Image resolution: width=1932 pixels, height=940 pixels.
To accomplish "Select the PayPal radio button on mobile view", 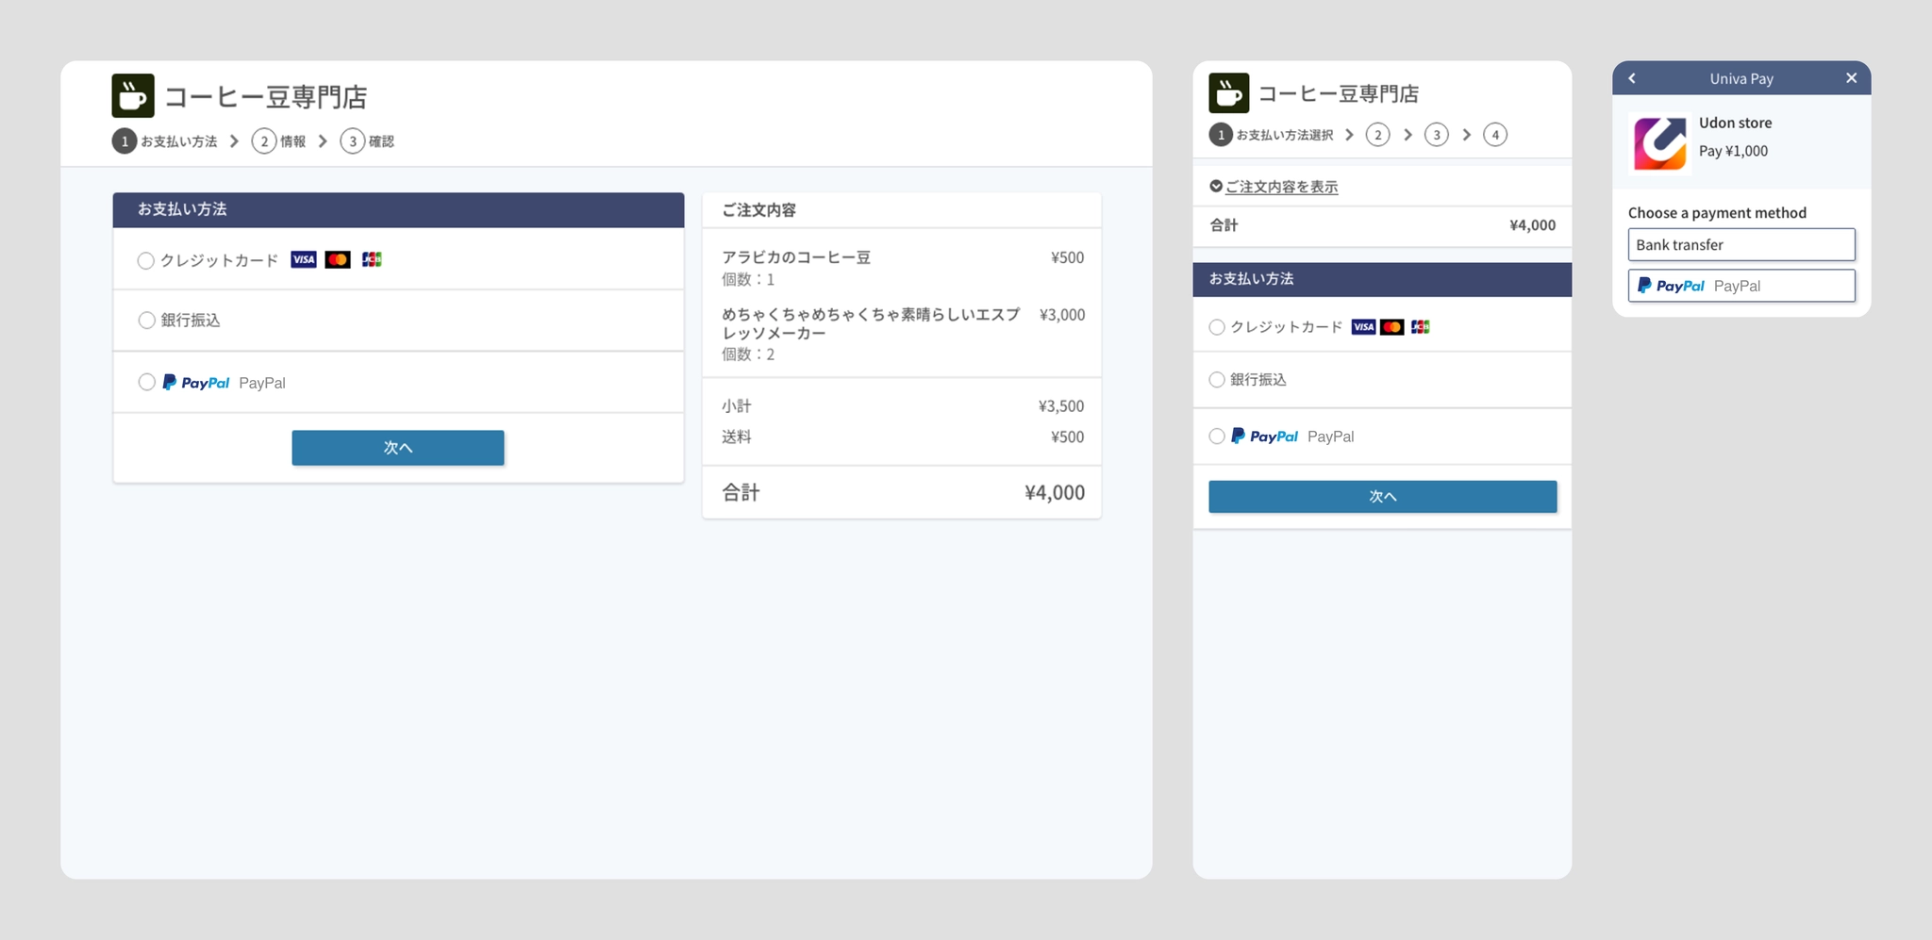I will click(x=1217, y=436).
